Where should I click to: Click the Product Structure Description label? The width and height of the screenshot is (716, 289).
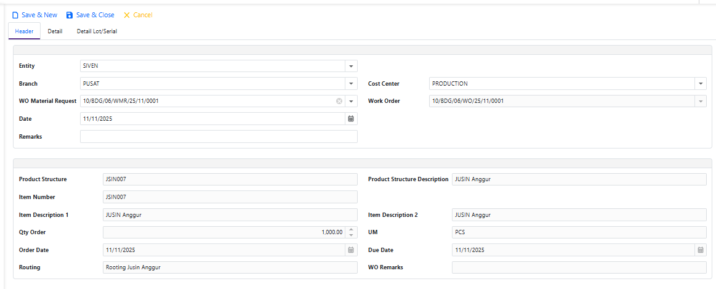point(408,179)
